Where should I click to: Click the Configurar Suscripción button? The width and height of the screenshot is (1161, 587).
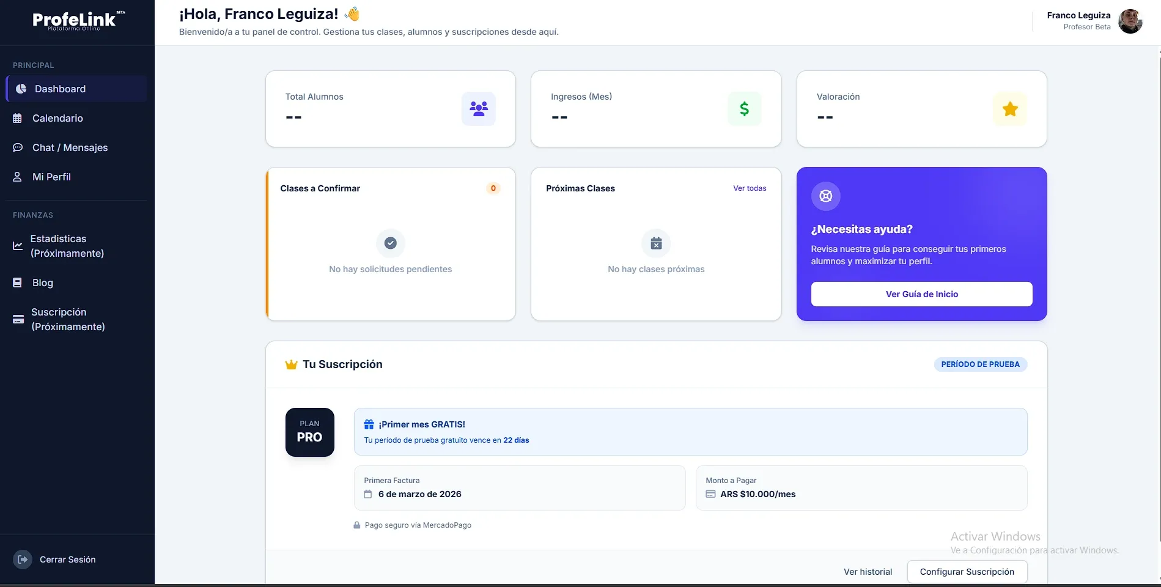point(967,572)
